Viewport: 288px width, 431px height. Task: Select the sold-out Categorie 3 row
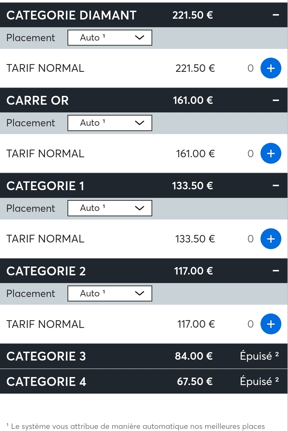[x=144, y=356]
